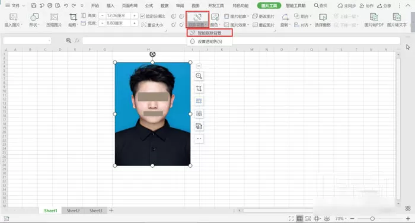Toggle Lock Aspect Ratio (锁定纵横比) checkbox
Screen dimensions: 415x223
click(x=142, y=16)
